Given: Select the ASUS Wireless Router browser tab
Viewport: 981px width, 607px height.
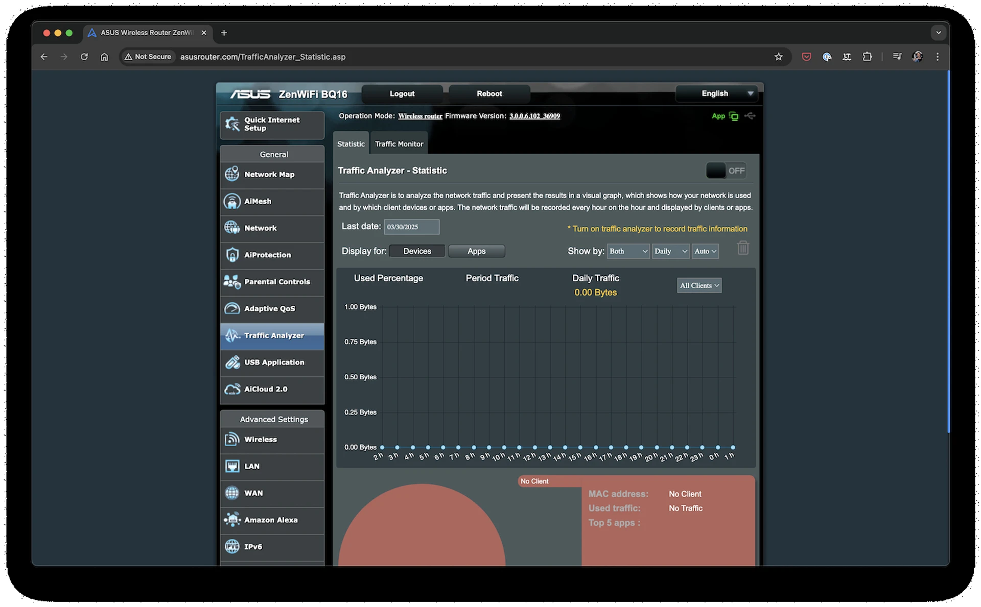Looking at the screenshot, I should pyautogui.click(x=147, y=33).
